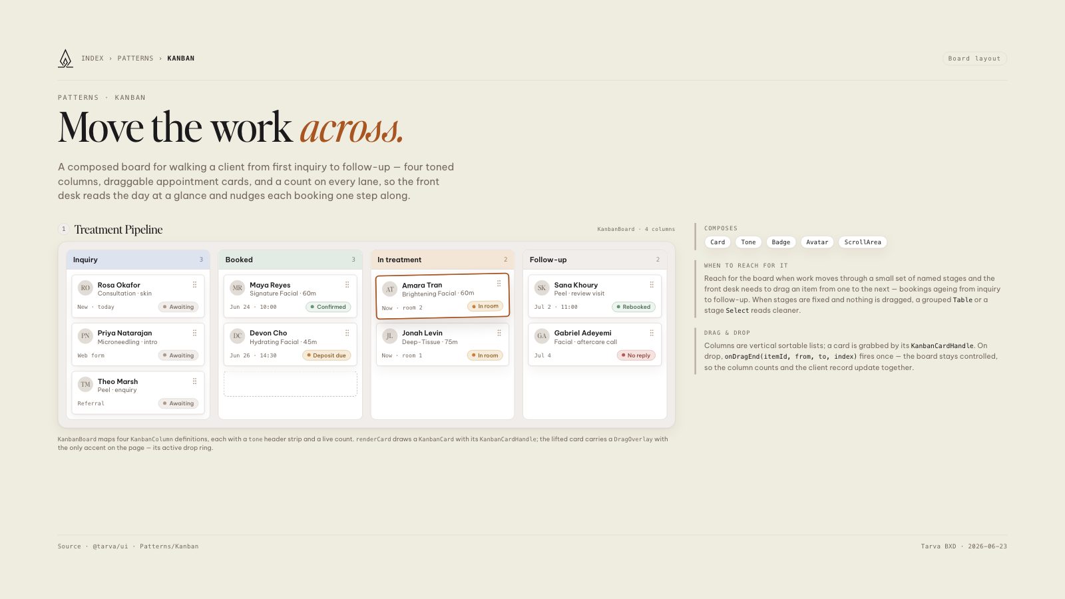Viewport: 1065px width, 599px height.
Task: Click the Booked column header
Action: [290, 260]
